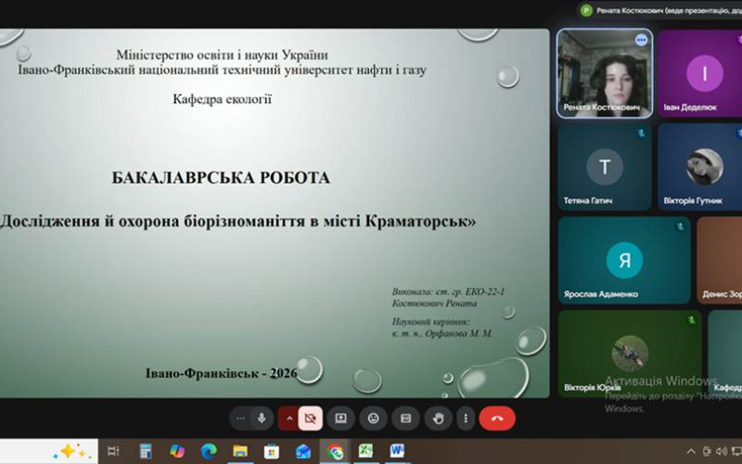Click name label Вікторія Гутник
Image resolution: width=742 pixels, height=464 pixels.
point(692,200)
